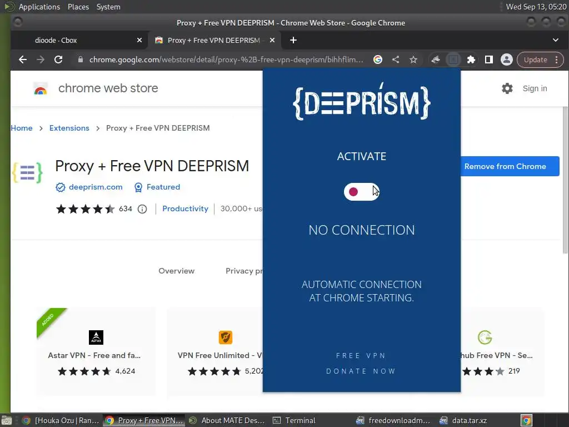
Task: Click the forward navigation arrow
Action: pos(40,59)
